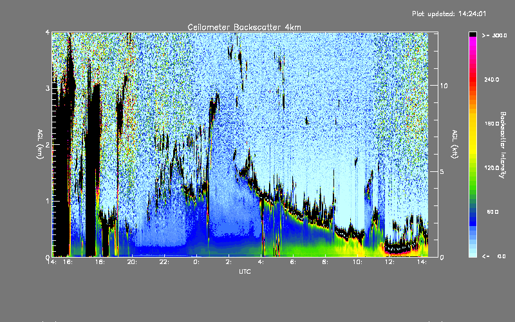Viewport: 515px width, 322px height.
Task: Click the "0" tick on kft axis
Action: point(442,257)
